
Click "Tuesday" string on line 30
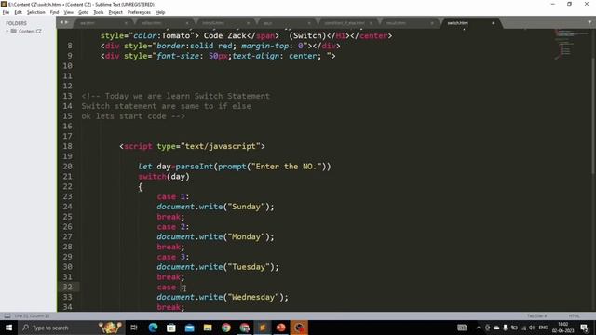click(249, 267)
